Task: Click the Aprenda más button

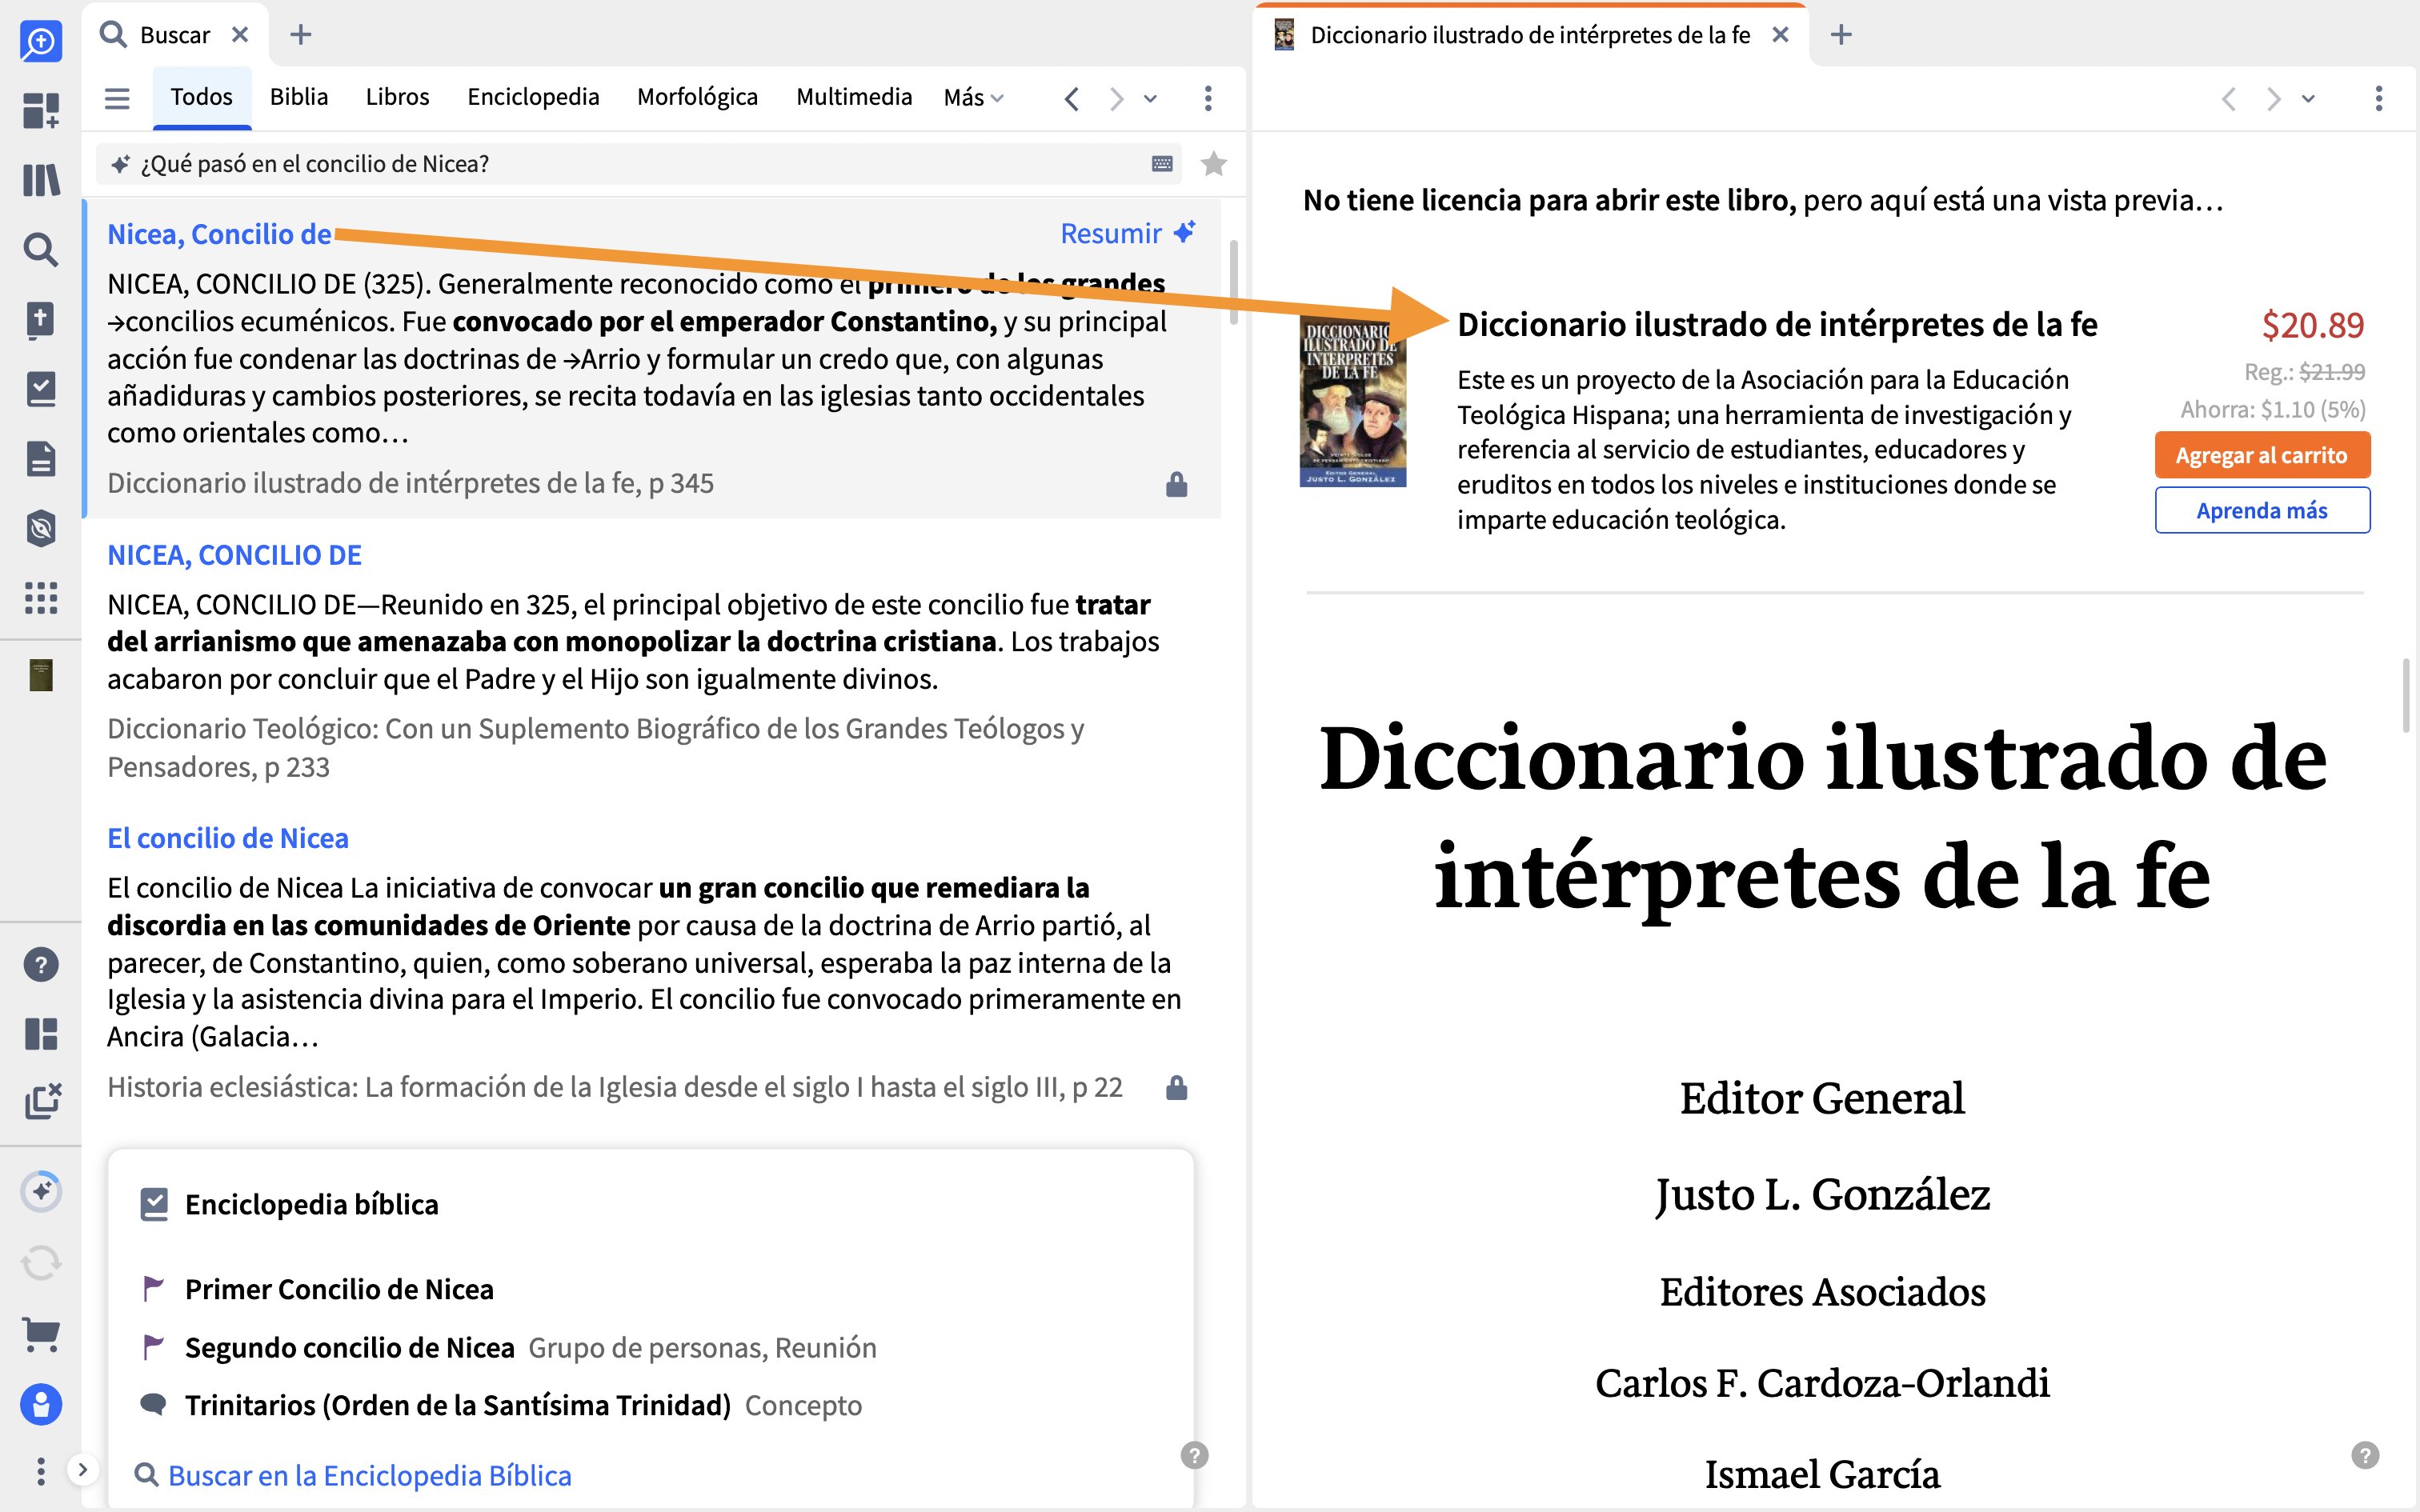Action: [2262, 510]
